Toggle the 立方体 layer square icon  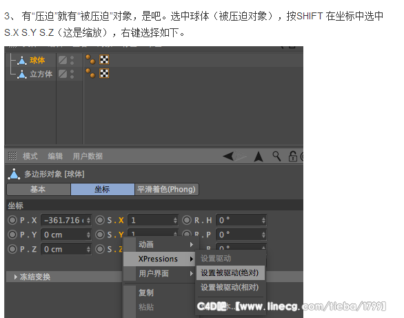pyautogui.click(x=63, y=74)
